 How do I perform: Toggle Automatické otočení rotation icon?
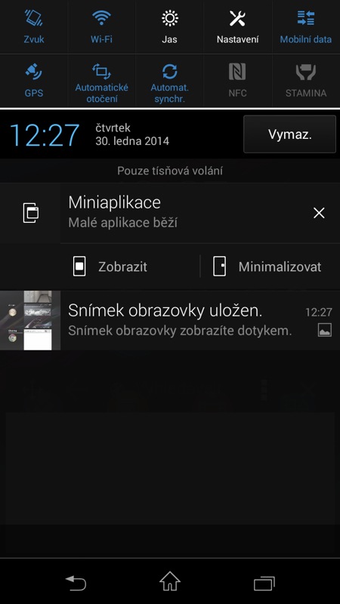(x=101, y=72)
